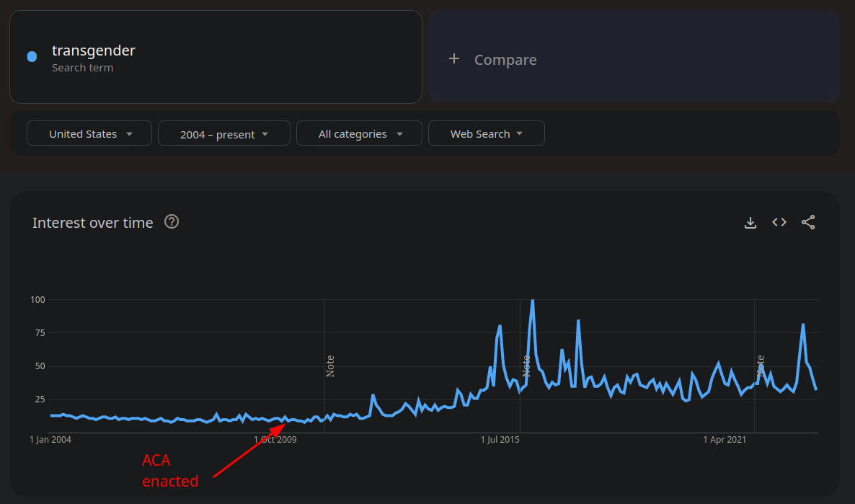Click the blue dot beside transgender
Viewport: 855px width, 504px height.
pyautogui.click(x=32, y=57)
